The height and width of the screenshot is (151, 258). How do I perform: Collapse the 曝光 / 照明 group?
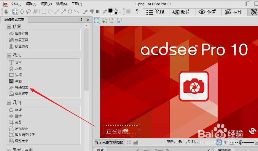(x=9, y=149)
